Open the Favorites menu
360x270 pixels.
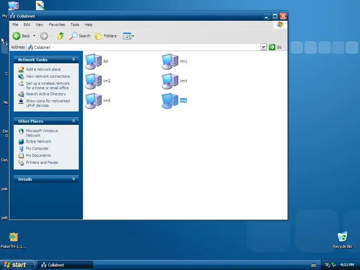click(57, 25)
